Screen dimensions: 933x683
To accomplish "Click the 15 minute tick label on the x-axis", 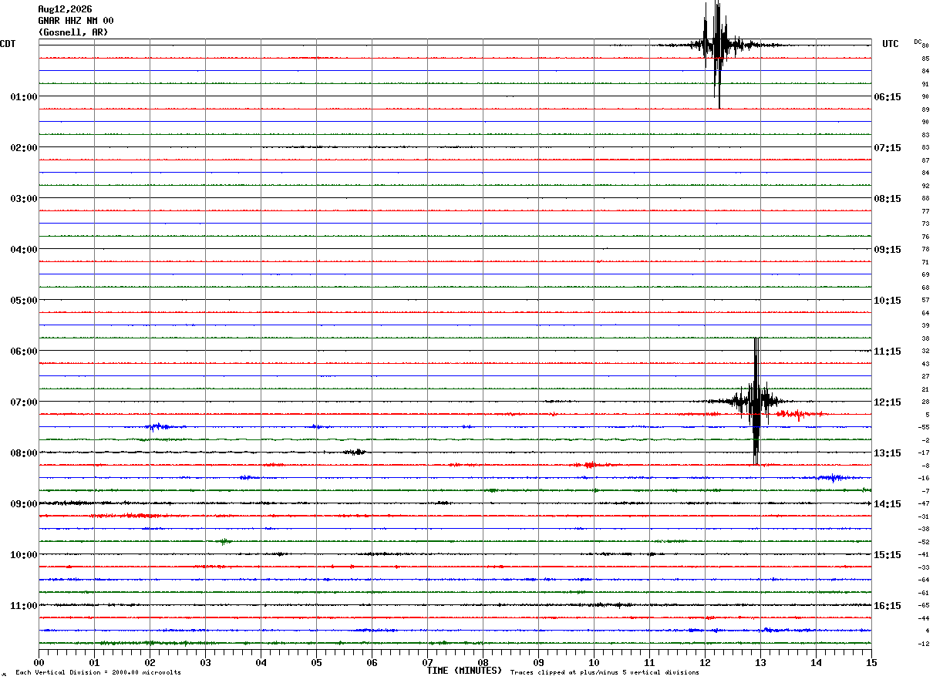I will point(871,662).
